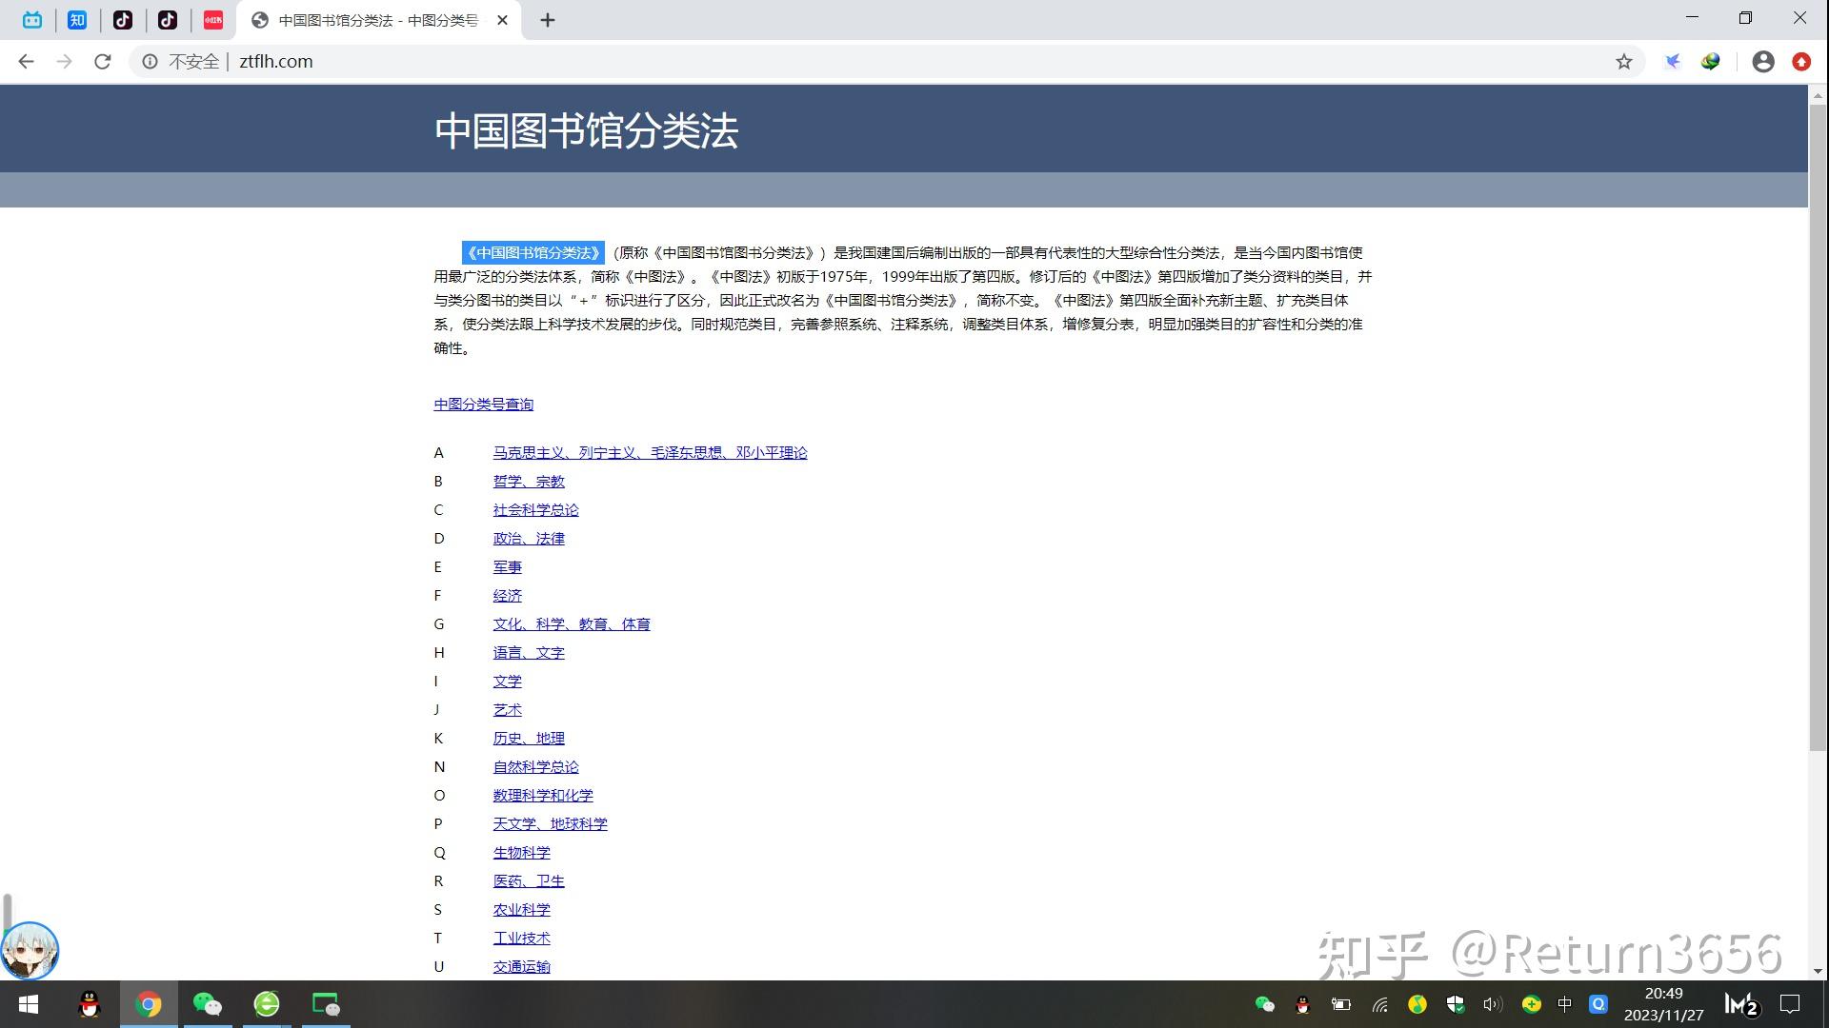Image resolution: width=1829 pixels, height=1028 pixels.
Task: Open category E 军事
Action: pos(507,567)
